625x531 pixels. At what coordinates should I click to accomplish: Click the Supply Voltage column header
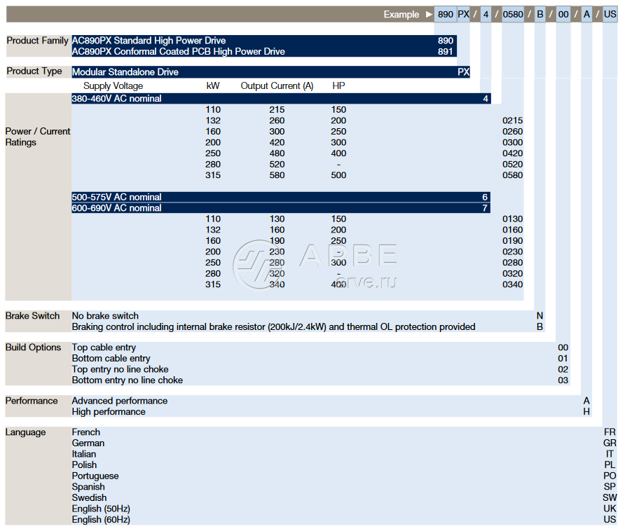113,86
